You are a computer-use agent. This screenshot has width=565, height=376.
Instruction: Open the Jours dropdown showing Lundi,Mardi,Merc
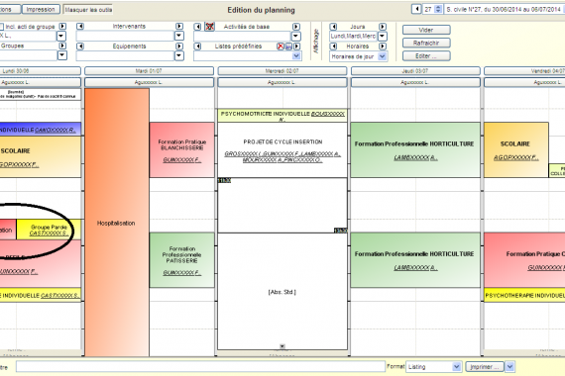[x=383, y=36]
